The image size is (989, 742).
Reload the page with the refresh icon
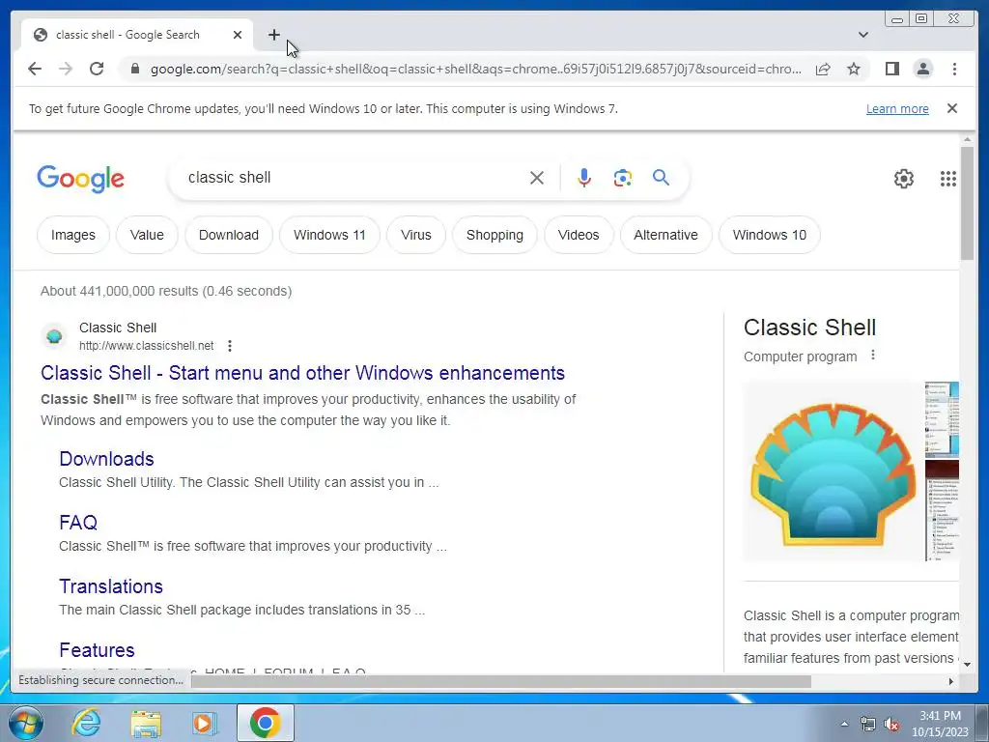coord(97,69)
